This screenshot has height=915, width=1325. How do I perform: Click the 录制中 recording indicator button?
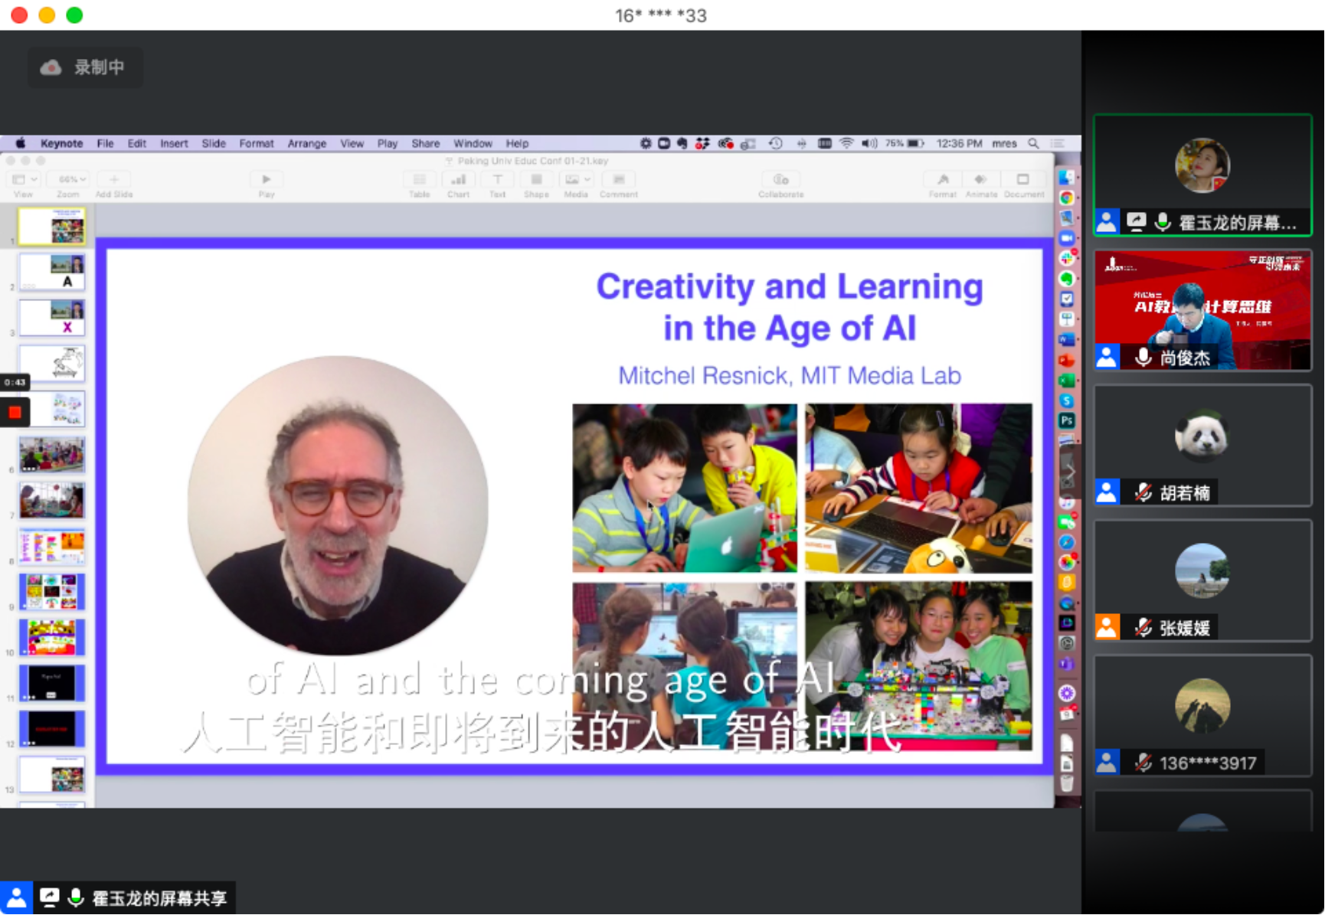pyautogui.click(x=84, y=67)
